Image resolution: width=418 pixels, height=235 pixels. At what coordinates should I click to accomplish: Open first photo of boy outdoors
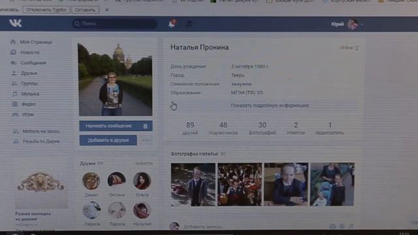[x=193, y=185]
